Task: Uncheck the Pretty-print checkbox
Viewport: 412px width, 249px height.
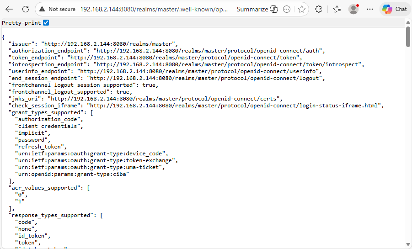Action: [46, 23]
